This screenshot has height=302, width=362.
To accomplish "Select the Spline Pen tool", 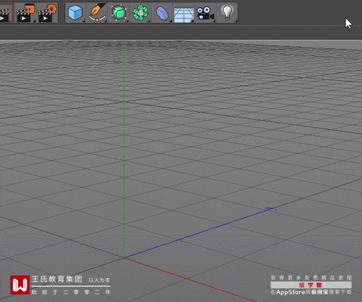I will click(x=97, y=13).
